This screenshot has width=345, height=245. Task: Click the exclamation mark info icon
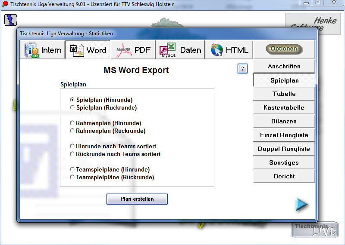[x=11, y=20]
